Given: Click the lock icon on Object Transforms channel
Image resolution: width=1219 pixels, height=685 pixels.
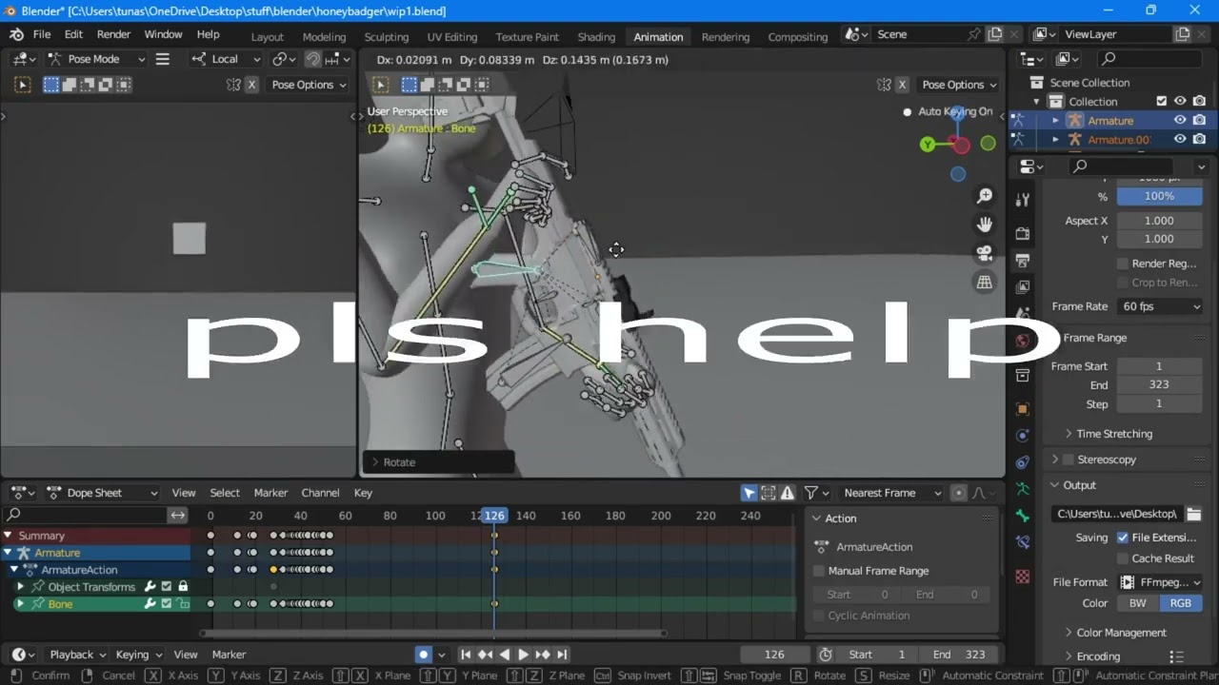Looking at the screenshot, I should pos(183,587).
